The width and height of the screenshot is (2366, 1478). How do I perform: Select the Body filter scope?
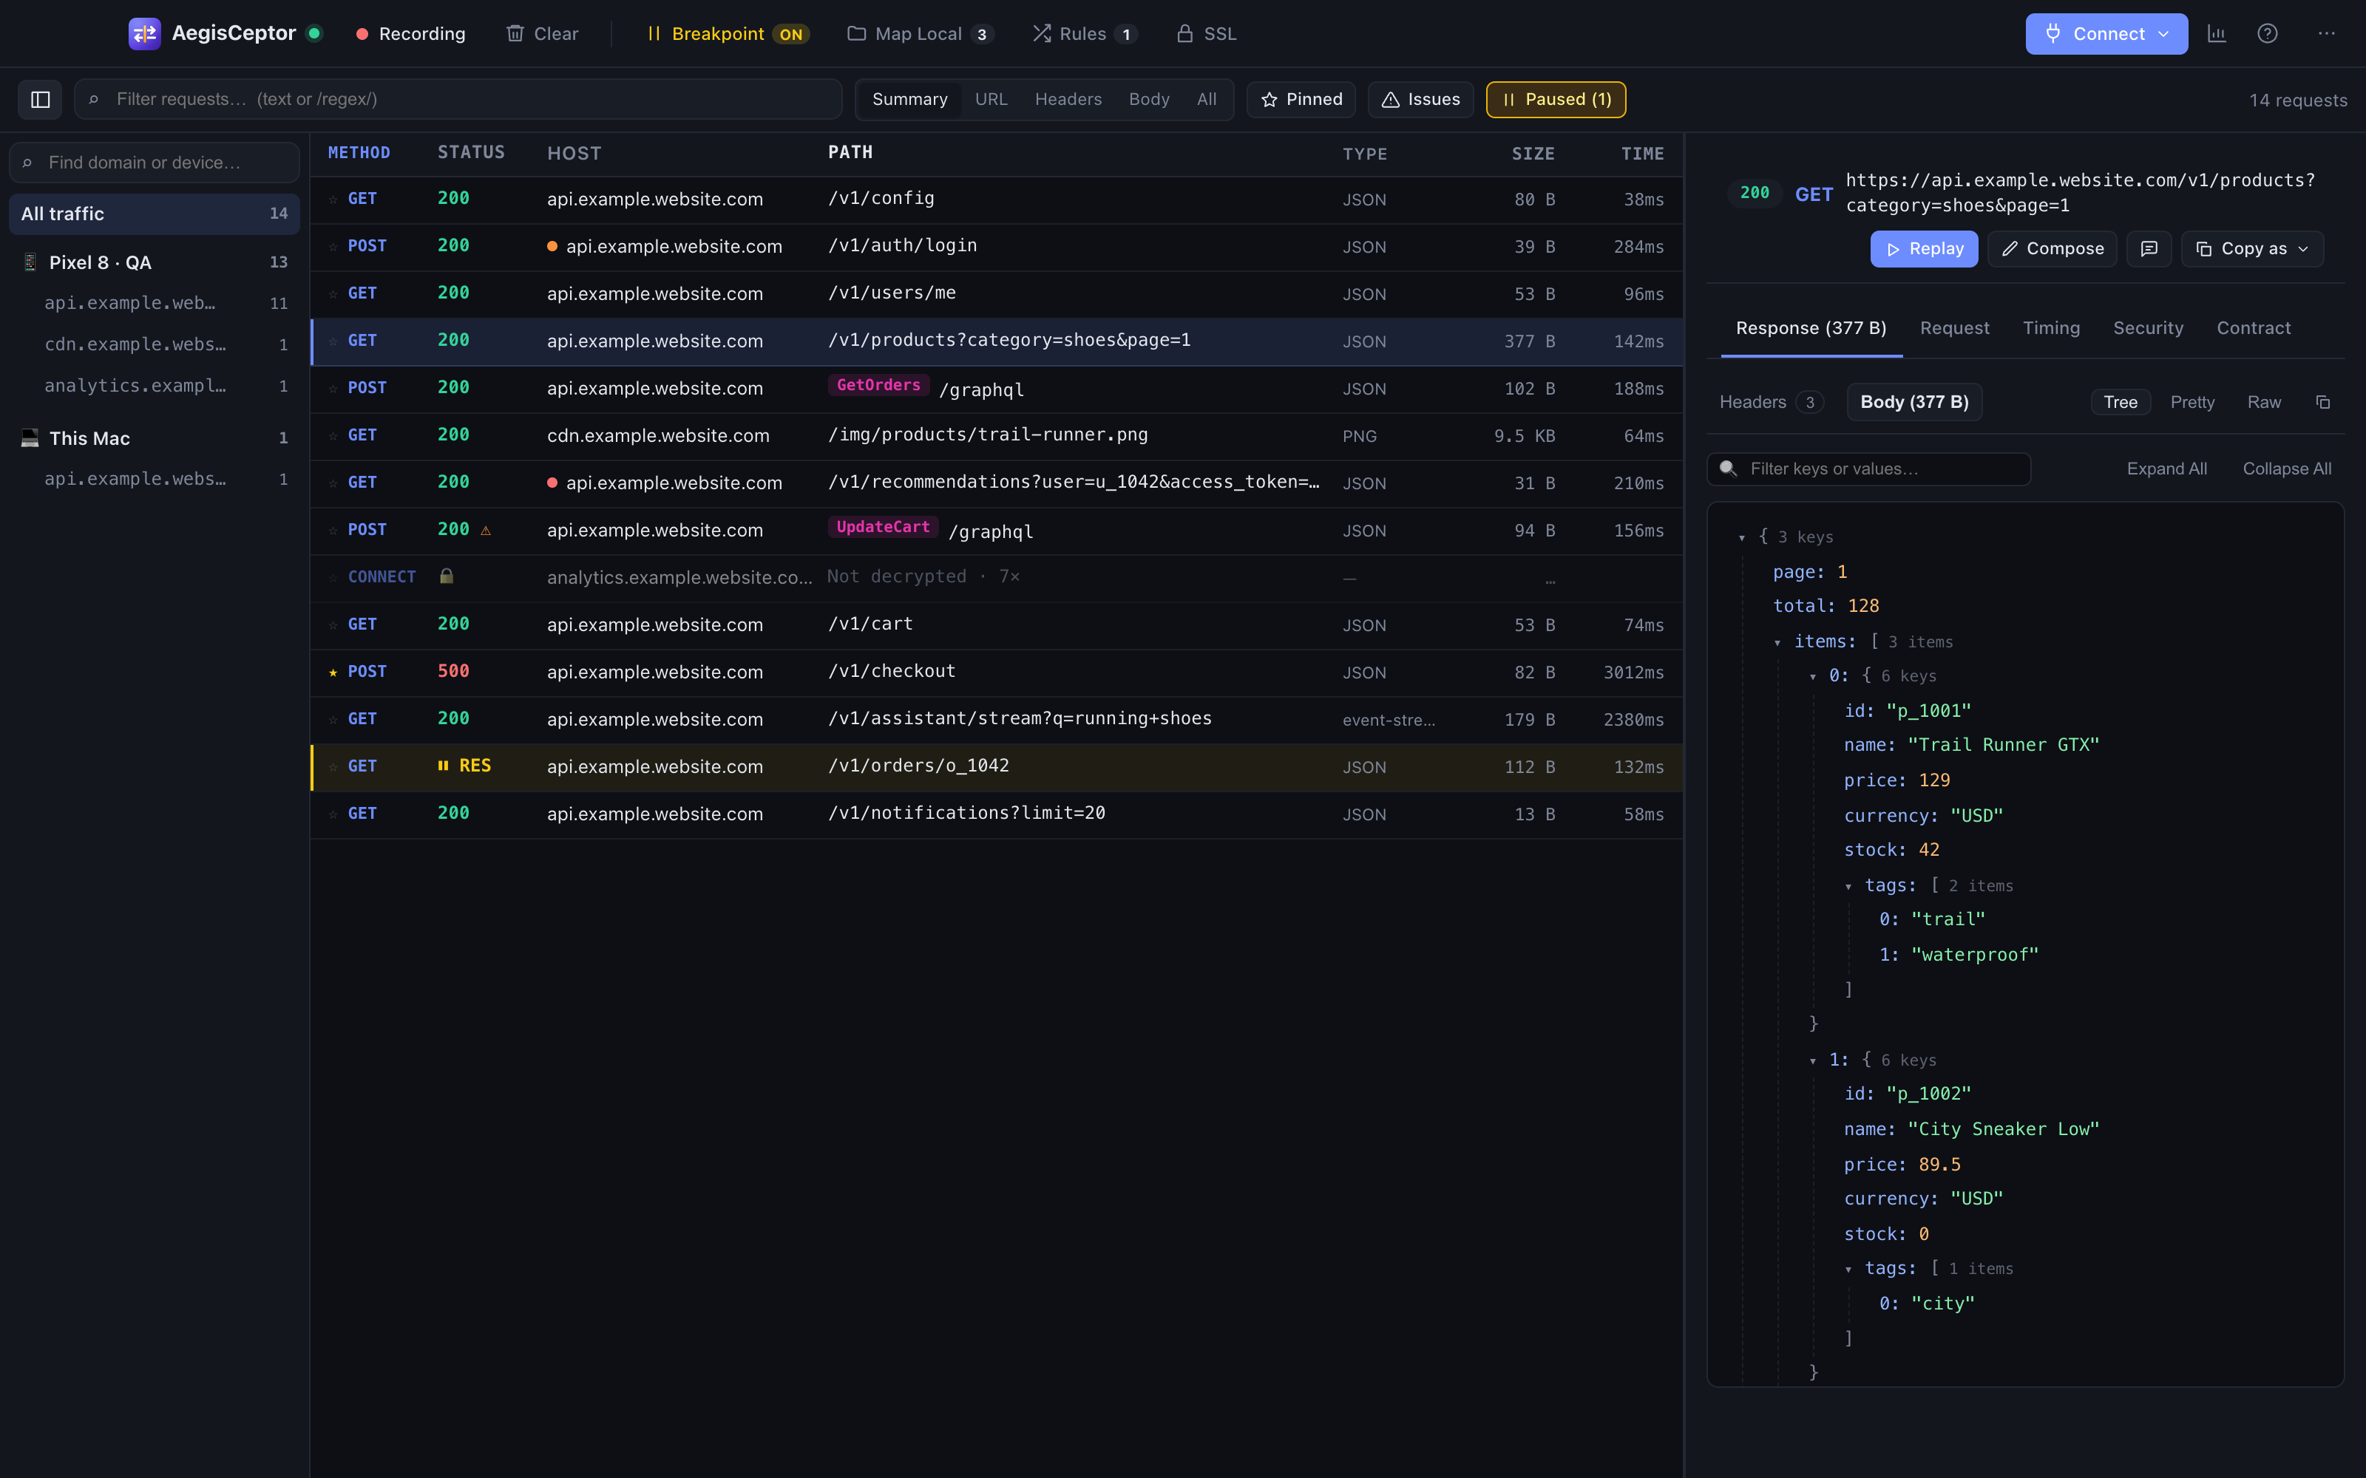(1149, 99)
